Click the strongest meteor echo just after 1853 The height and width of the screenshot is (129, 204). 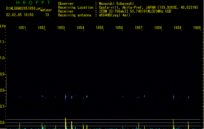(66, 97)
